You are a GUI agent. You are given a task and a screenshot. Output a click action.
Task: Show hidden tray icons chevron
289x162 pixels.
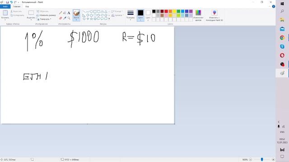pyautogui.click(x=279, y=122)
